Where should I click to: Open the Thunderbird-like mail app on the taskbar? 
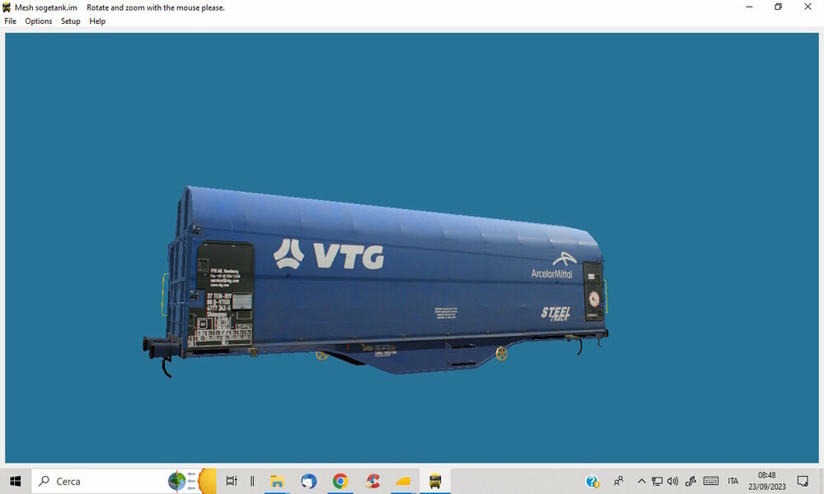point(308,481)
